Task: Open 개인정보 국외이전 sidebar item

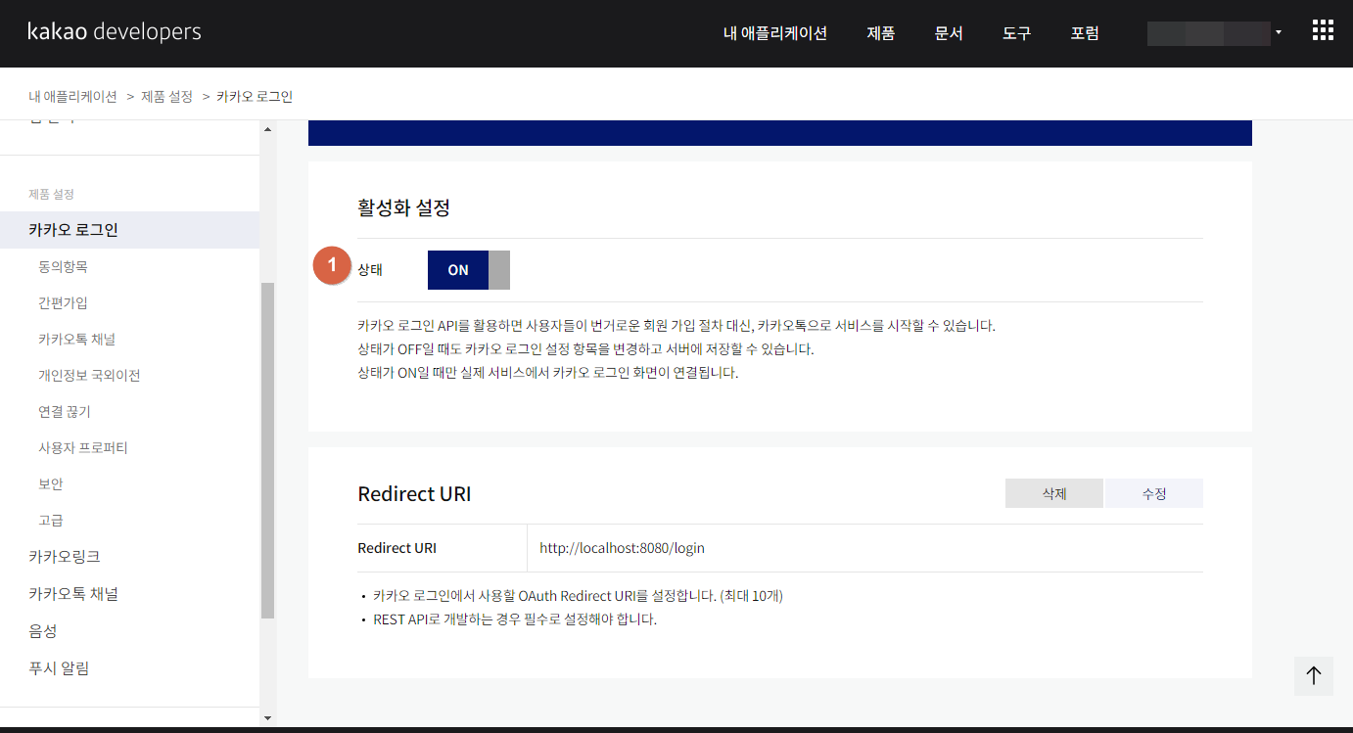Action: point(89,375)
